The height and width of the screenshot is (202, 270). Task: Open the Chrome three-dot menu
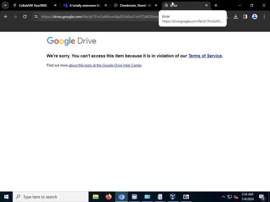[264, 17]
